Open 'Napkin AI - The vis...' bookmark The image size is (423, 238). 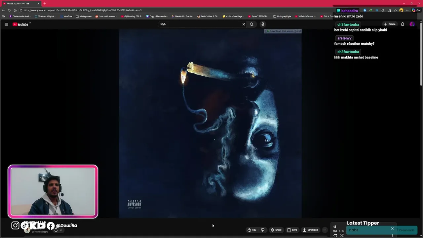pos(182,16)
